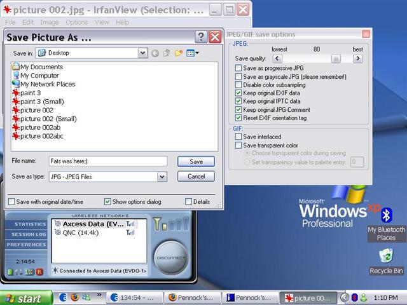407x305 pixels.
Task: Open Recycle Bin on desktop
Action: click(x=386, y=255)
